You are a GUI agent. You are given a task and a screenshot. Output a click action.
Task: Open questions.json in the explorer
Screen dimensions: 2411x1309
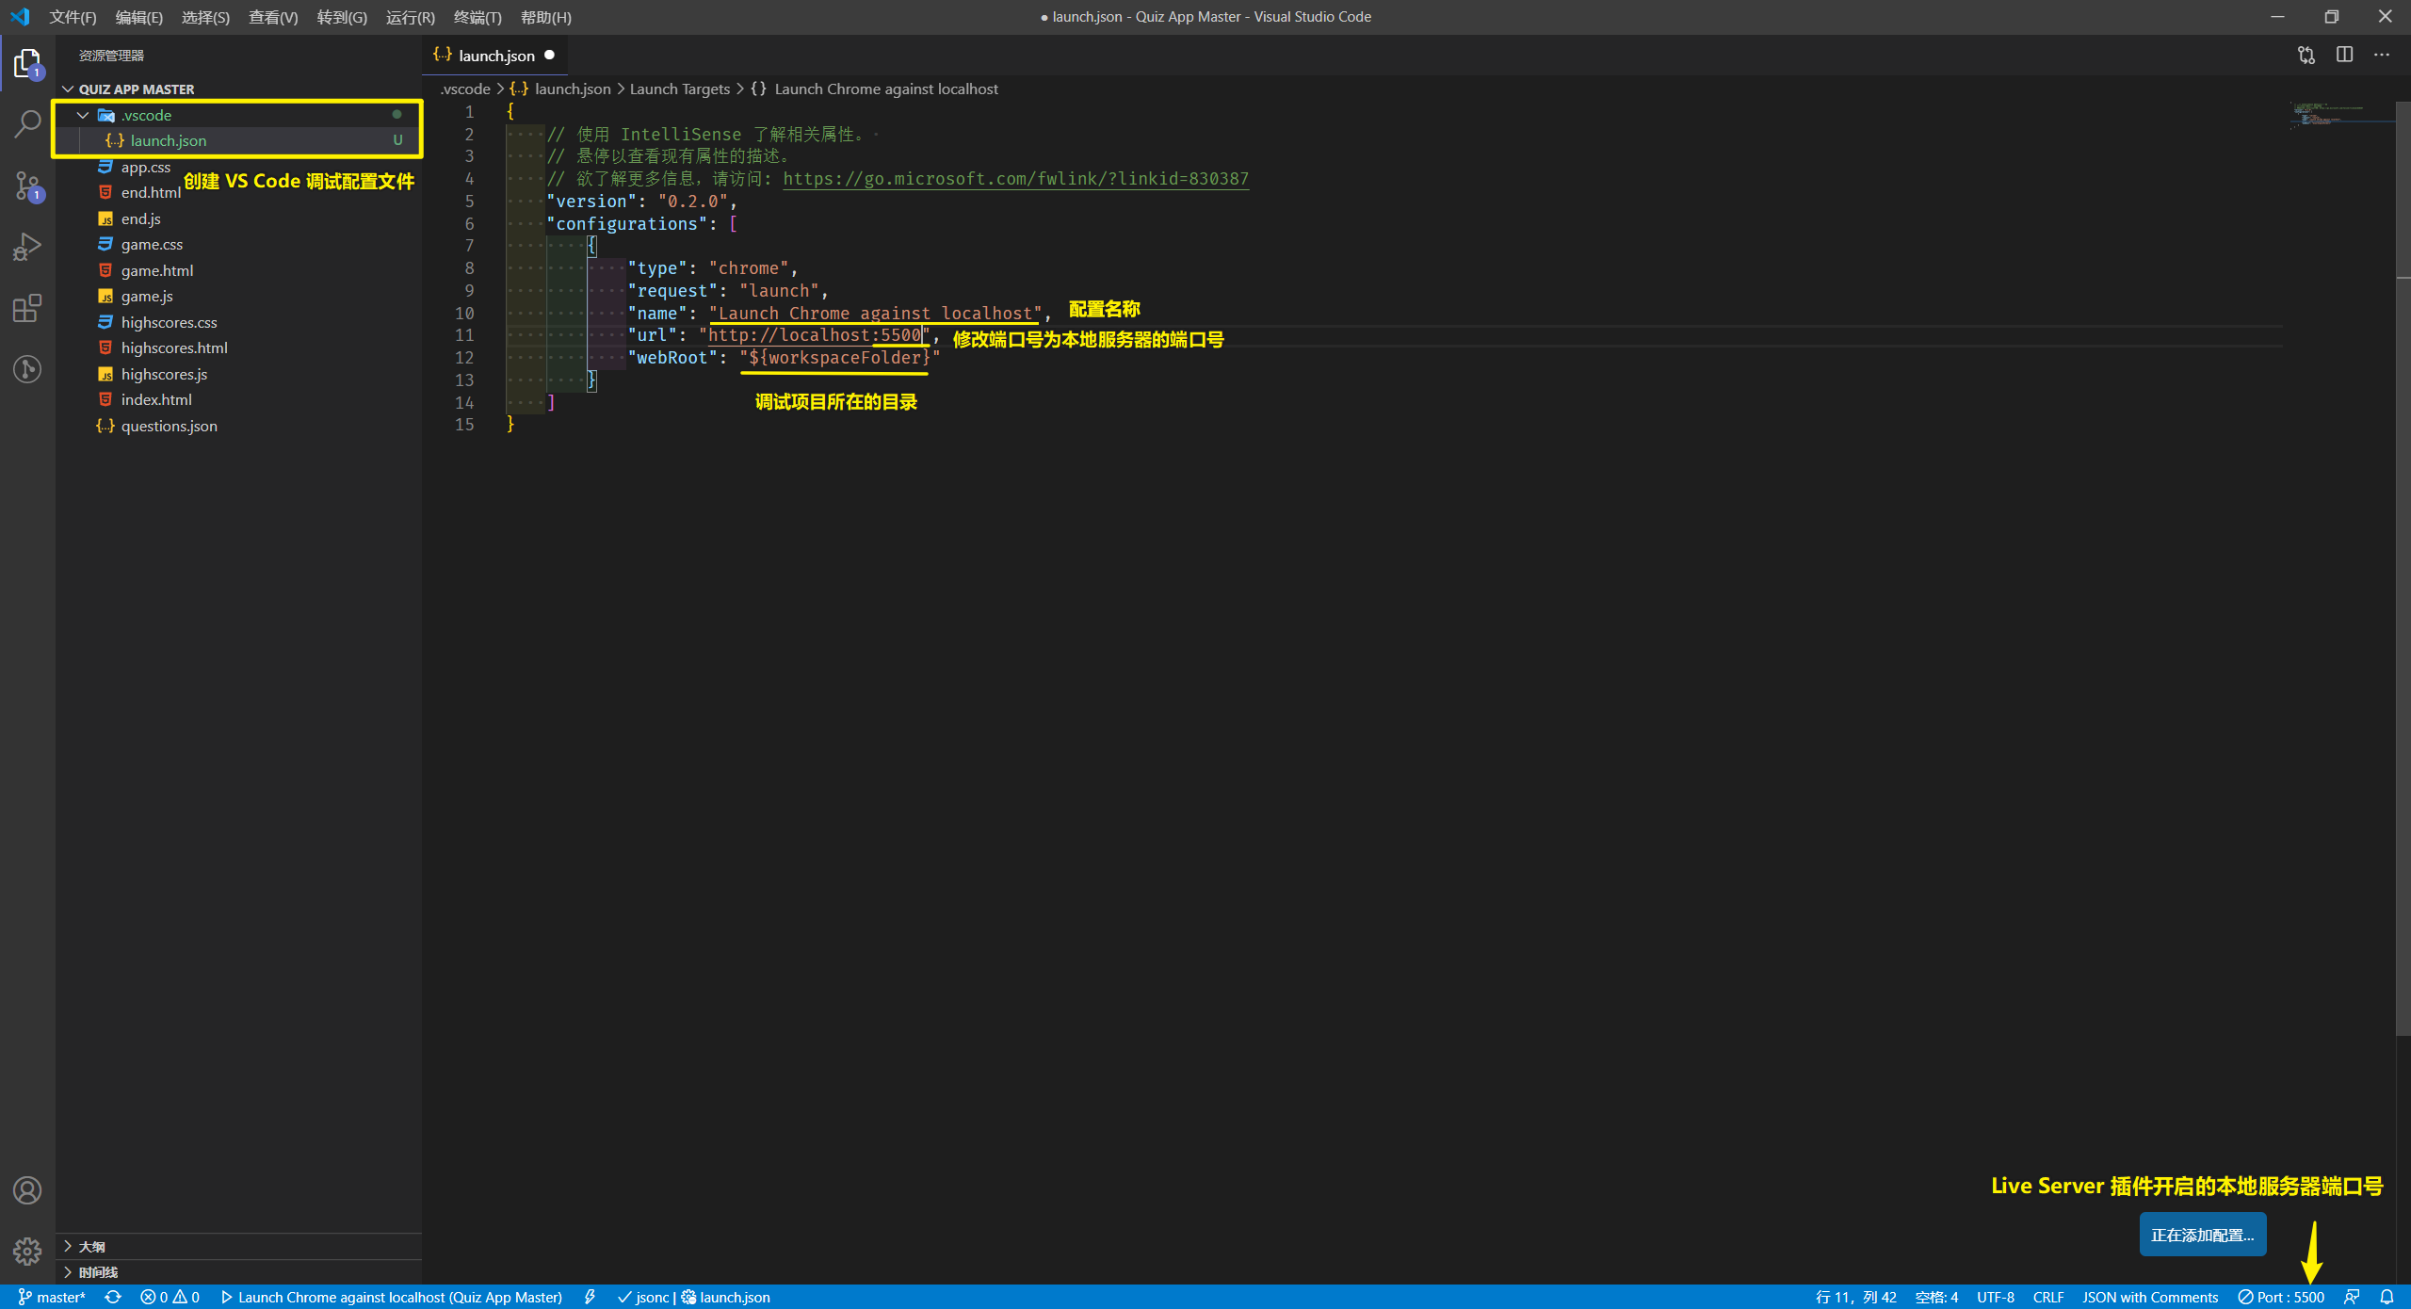pos(238,426)
